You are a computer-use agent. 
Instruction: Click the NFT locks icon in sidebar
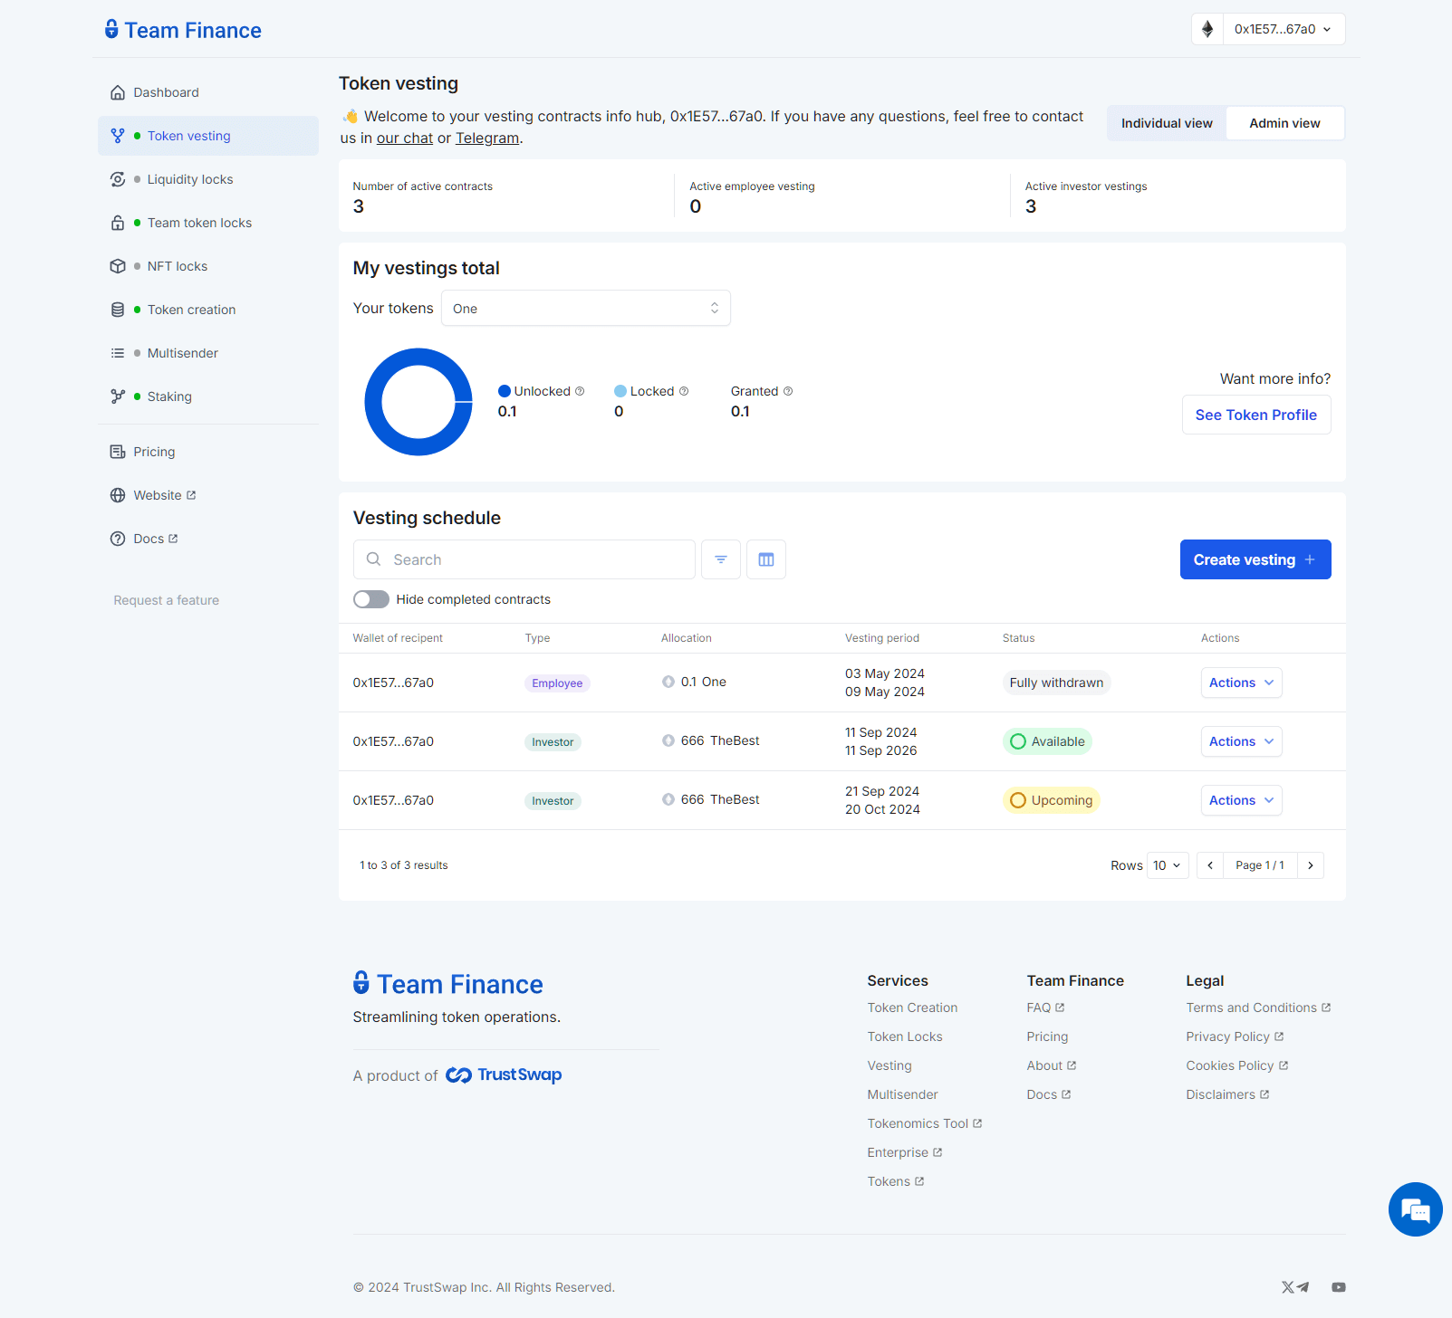tap(118, 265)
